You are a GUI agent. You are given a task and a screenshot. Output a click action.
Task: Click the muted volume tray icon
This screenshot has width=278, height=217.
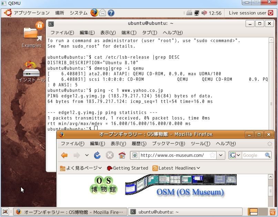[x=204, y=13]
